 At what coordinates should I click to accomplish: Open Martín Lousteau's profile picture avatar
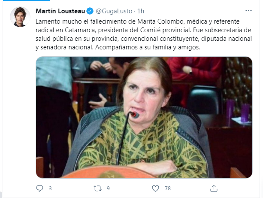pyautogui.click(x=20, y=17)
